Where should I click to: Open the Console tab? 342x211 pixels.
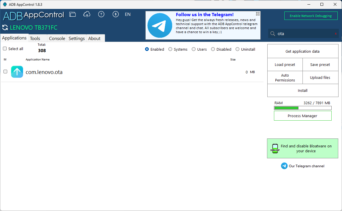click(57, 38)
